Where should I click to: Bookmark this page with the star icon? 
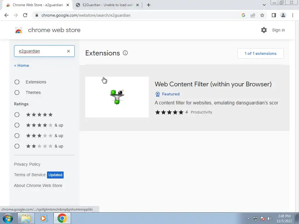coord(262,15)
